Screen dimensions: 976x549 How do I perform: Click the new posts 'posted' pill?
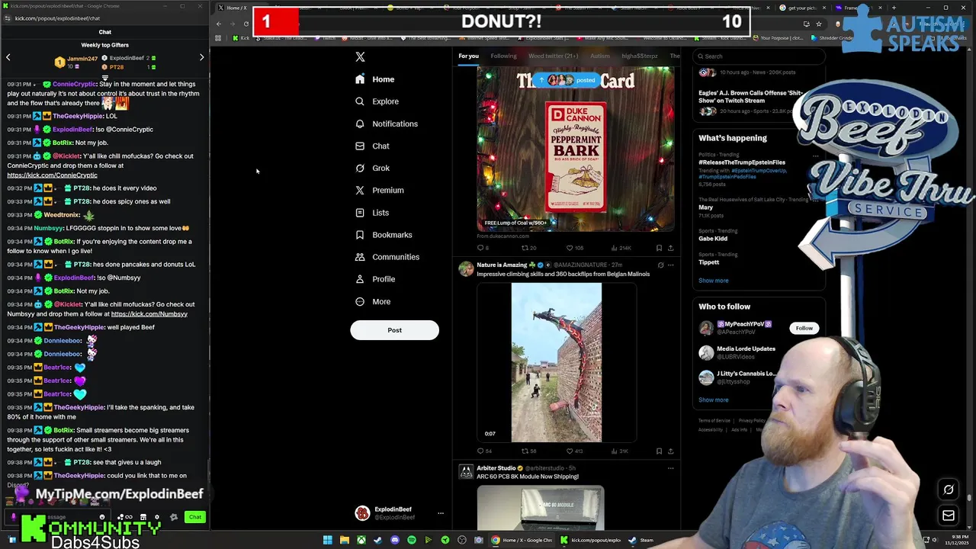pos(567,80)
